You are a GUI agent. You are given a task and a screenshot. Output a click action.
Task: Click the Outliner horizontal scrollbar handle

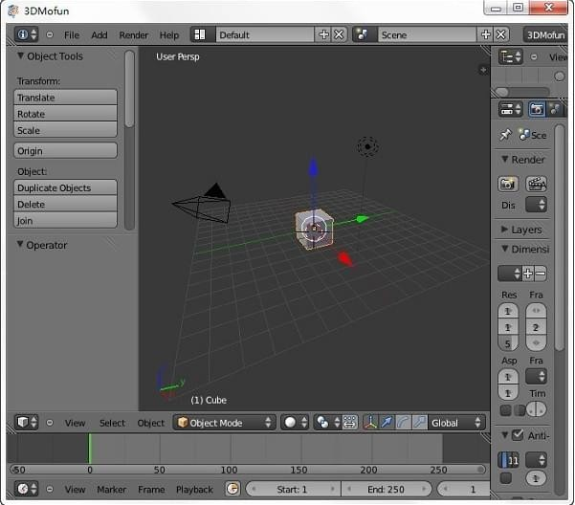point(502,92)
